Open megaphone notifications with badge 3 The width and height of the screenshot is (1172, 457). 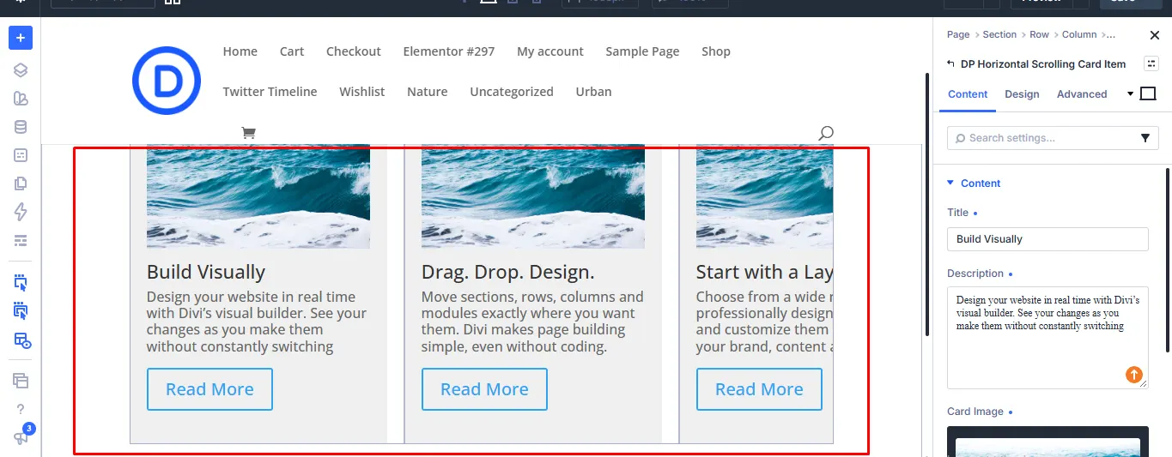[x=21, y=437]
